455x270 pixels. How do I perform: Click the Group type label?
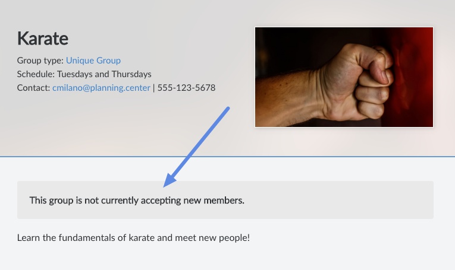click(40, 60)
